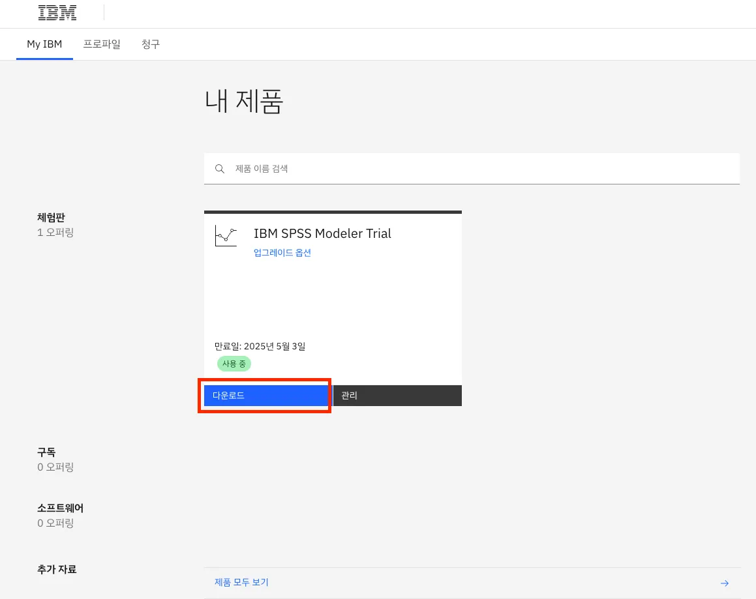Click 1 오퍼링 under 체험판
This screenshot has height=599, width=756.
tap(55, 232)
